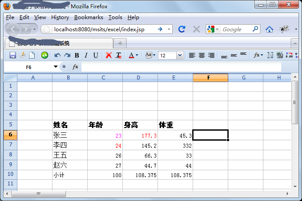Click the N number format icon
This screenshot has width=302, height=201.
270,55
